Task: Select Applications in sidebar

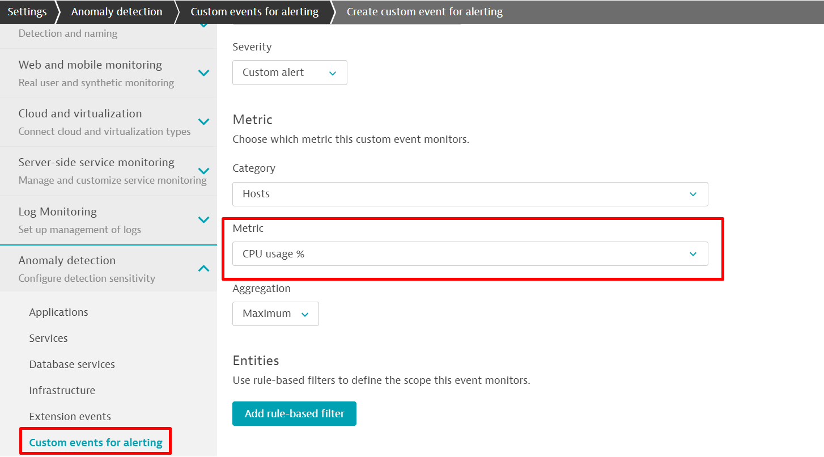Action: tap(58, 312)
